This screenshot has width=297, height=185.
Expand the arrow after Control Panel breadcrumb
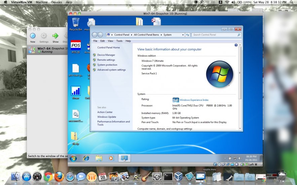click(x=132, y=35)
